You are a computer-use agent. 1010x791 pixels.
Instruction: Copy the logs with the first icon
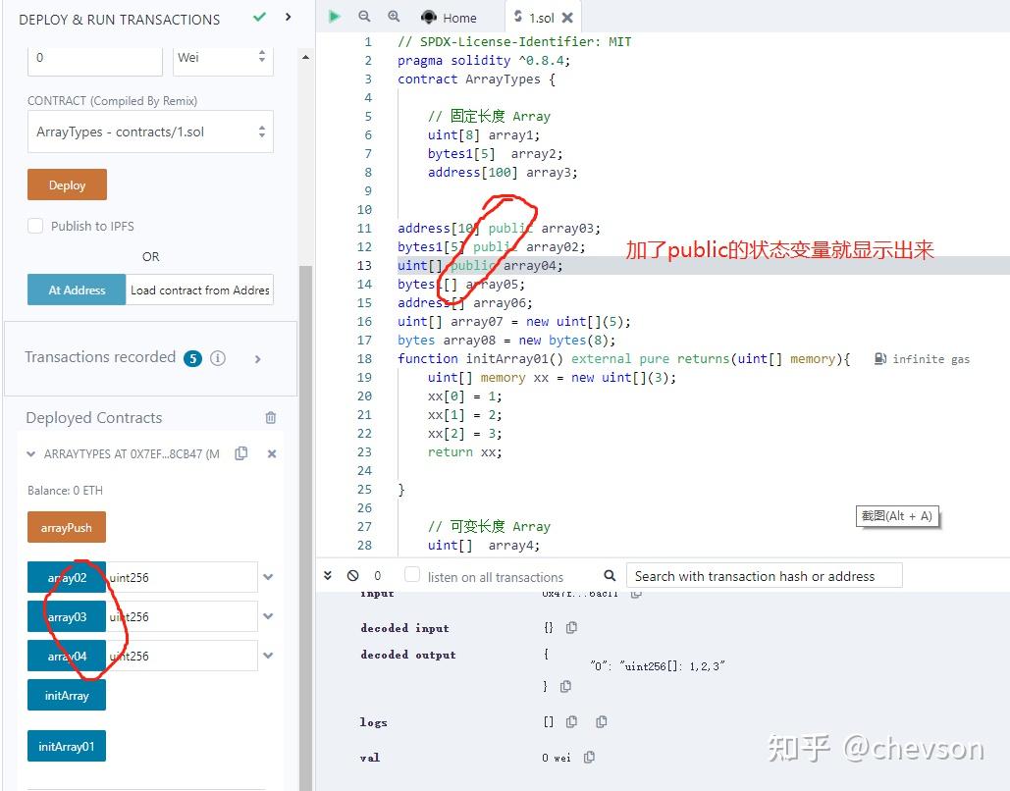(571, 722)
